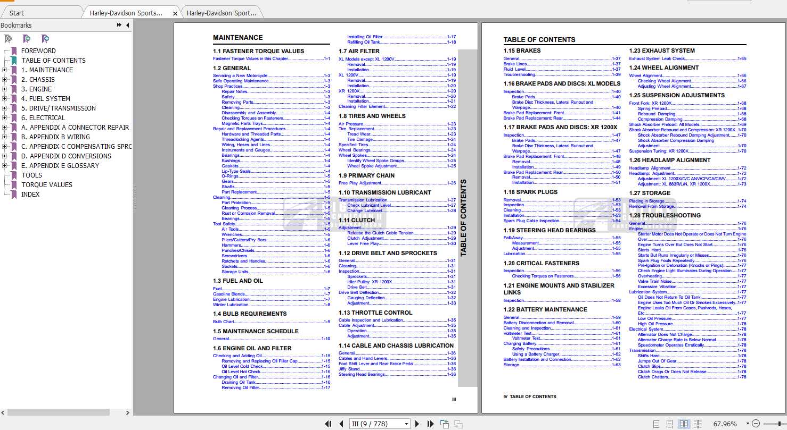Go to the selected bookmark destination
787x430 pixels.
coord(46,38)
